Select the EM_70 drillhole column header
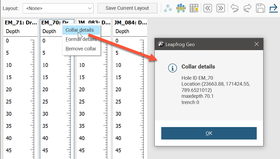The width and height of the screenshot is (280, 159). (x=55, y=23)
